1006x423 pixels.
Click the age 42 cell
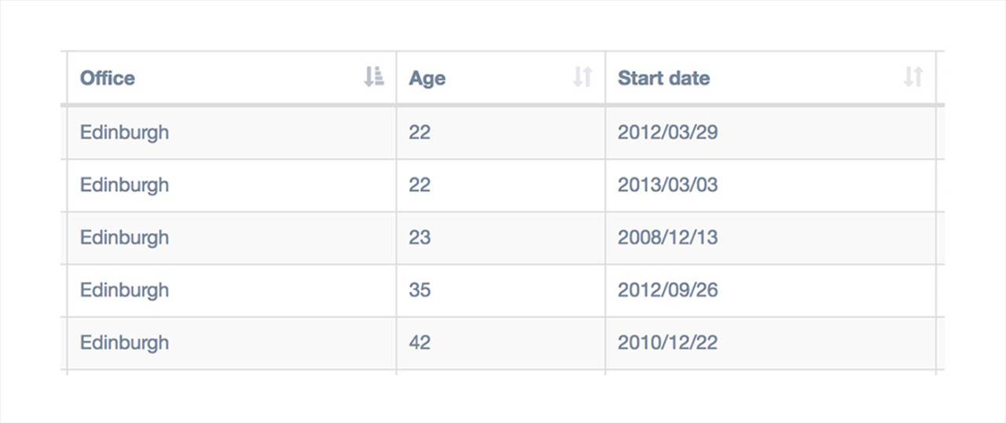[501, 343]
